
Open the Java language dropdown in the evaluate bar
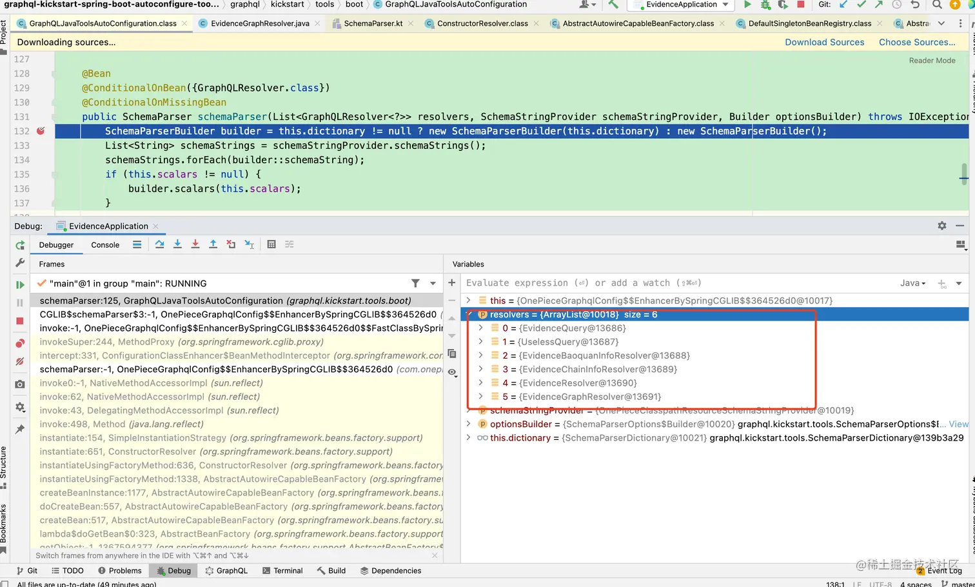(912, 283)
